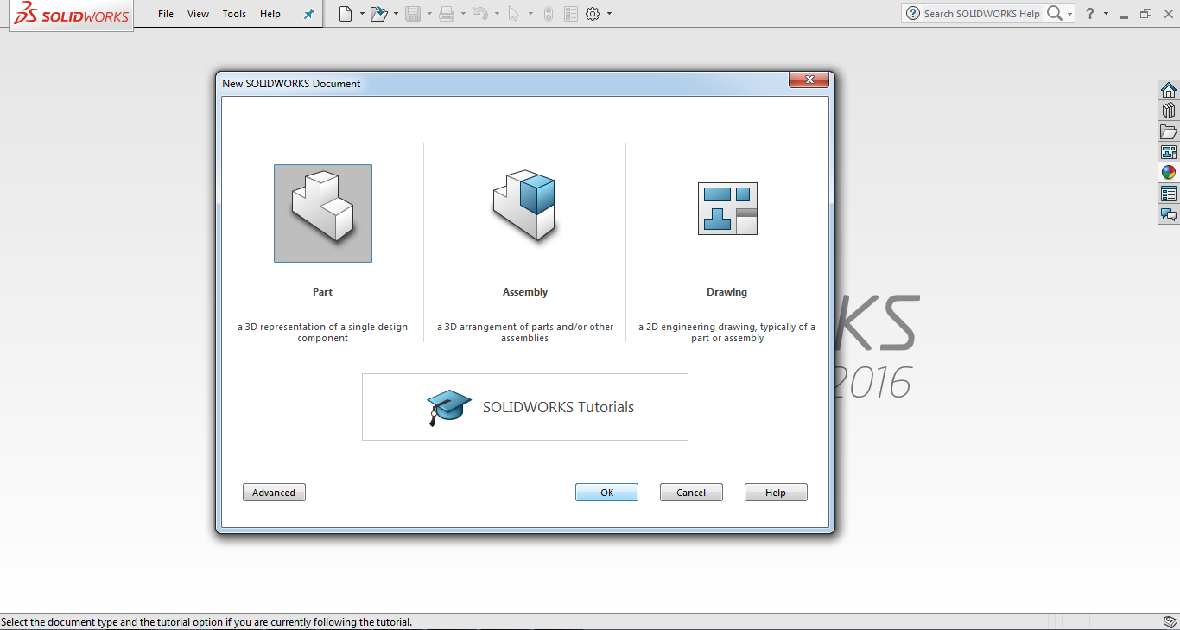Image resolution: width=1180 pixels, height=630 pixels.
Task: Click 'a 2D engineering drawing' description
Action: pos(726,333)
